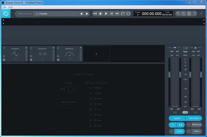Open settings via the gear icon
Screen dimensions: 207x137
189,13
